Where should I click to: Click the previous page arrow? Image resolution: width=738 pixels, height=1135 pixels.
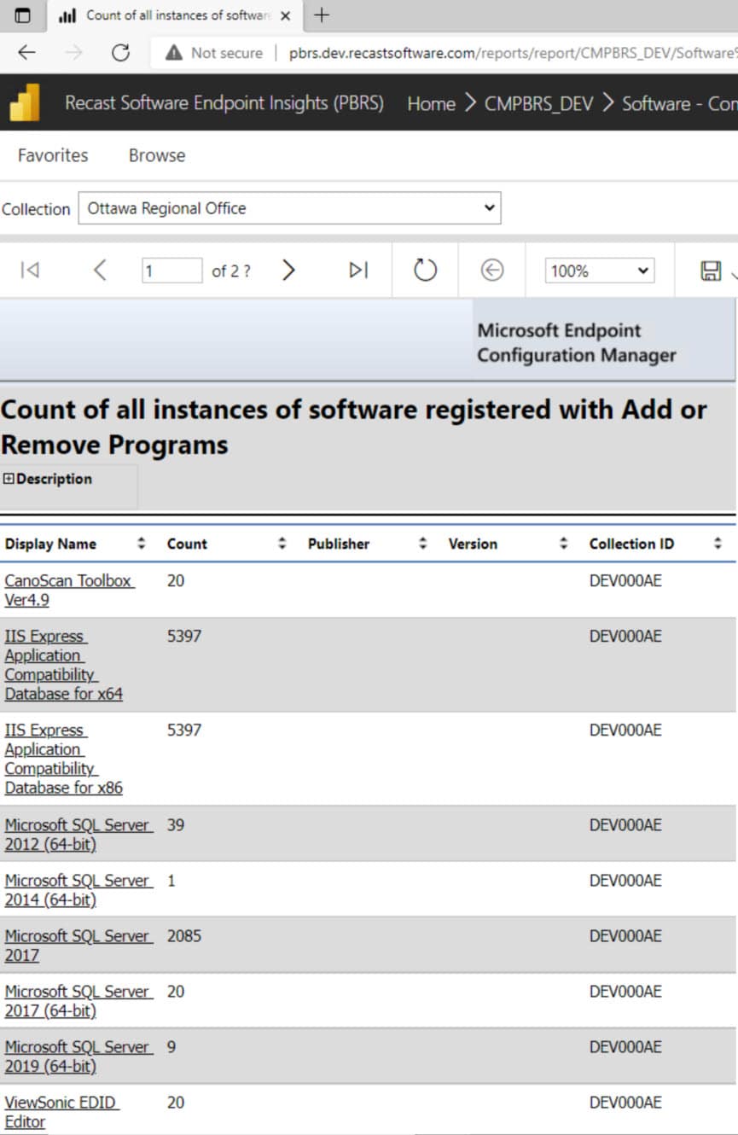(100, 271)
